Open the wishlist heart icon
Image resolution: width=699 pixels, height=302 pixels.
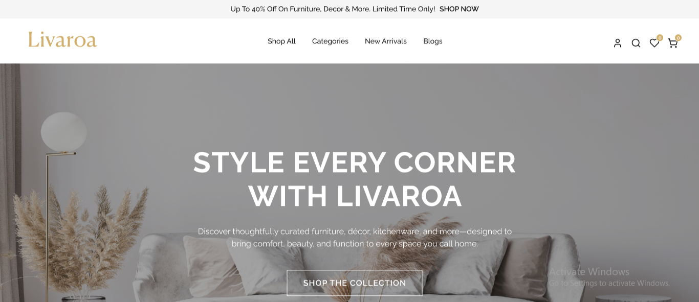pyautogui.click(x=654, y=43)
